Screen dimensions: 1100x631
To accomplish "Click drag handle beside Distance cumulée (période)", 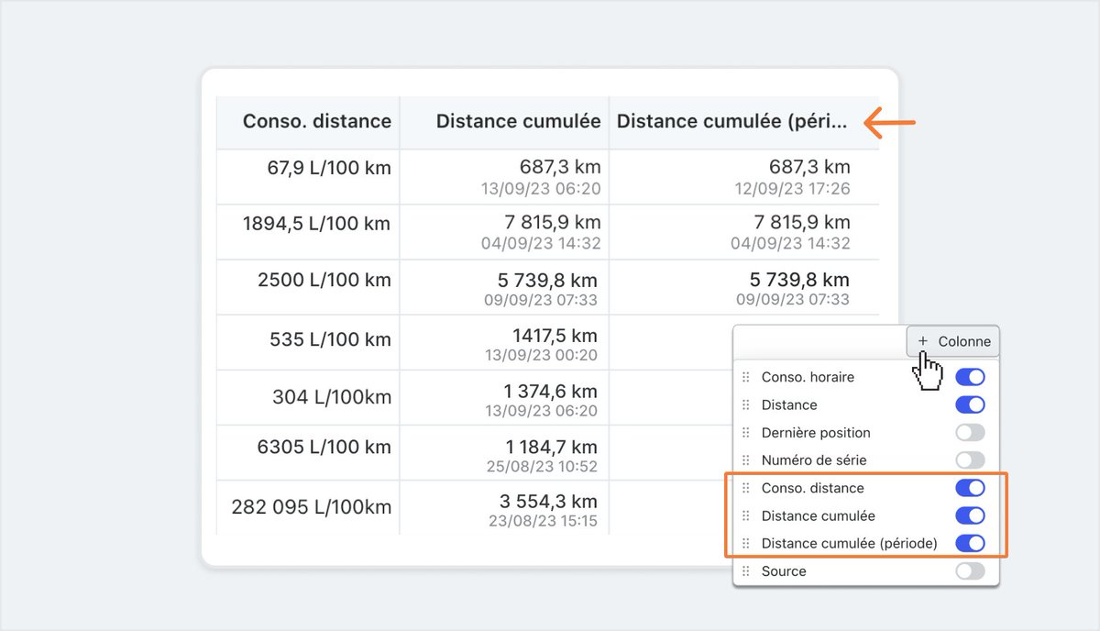I will coord(745,543).
